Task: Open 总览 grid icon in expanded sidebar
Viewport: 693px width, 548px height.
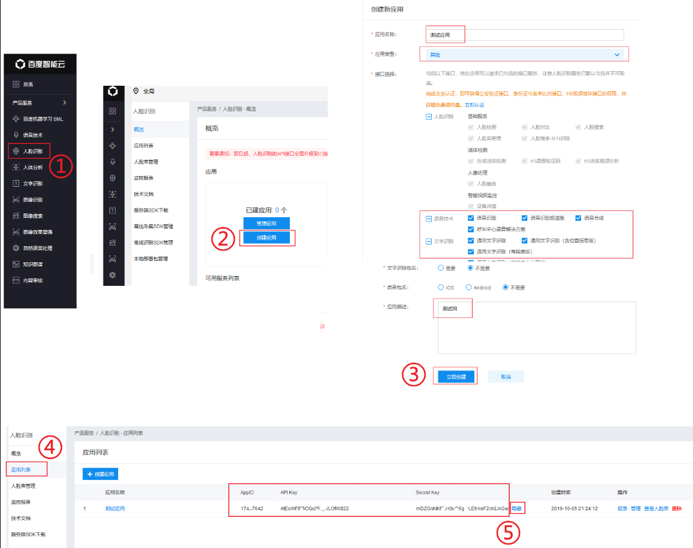Action: (16, 84)
